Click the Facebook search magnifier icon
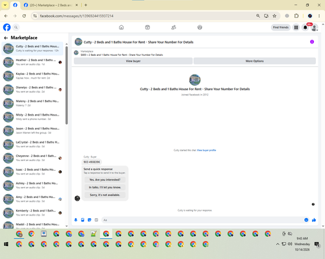 point(16,27)
